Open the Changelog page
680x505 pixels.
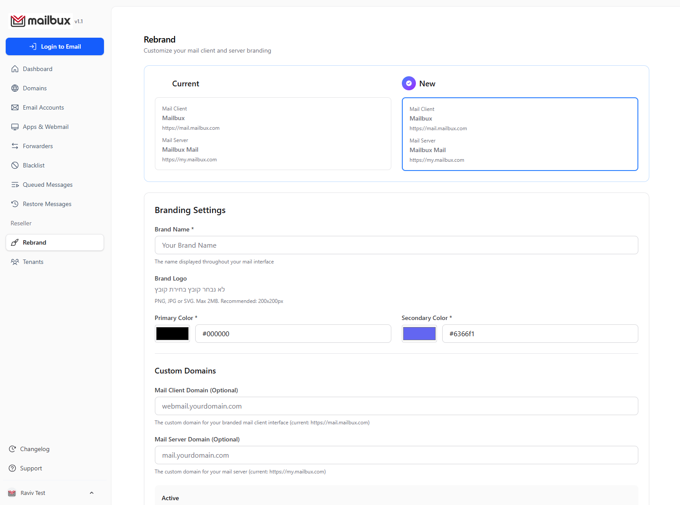pos(35,449)
